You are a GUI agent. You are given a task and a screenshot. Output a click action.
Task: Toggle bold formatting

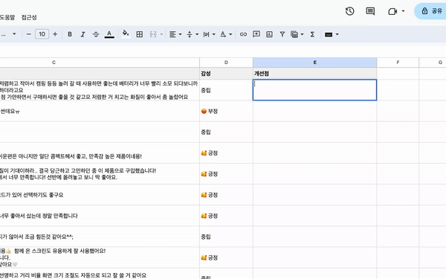(70, 34)
